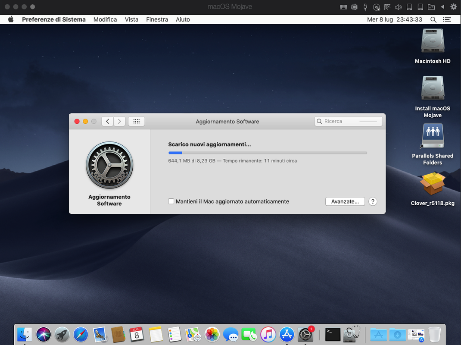This screenshot has width=461, height=345.
Task: Click the Aggiornamento Software gear icon
Action: pos(109,165)
